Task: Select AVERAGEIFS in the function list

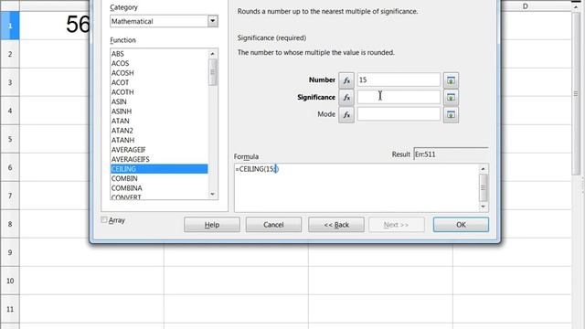Action: click(x=159, y=159)
